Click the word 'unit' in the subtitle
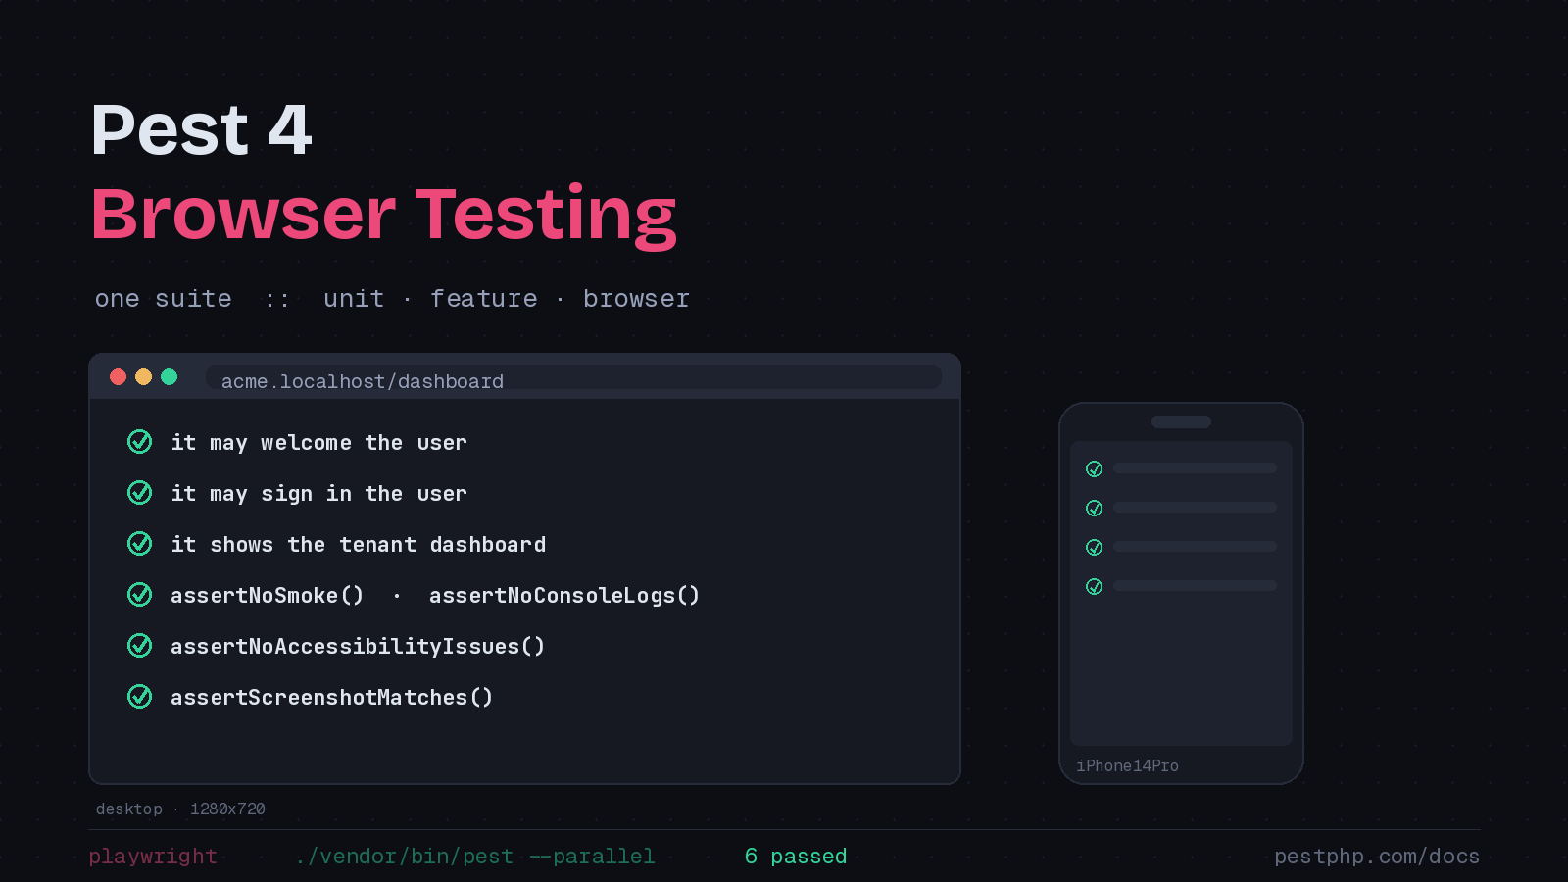The height and width of the screenshot is (882, 1568). (x=354, y=299)
